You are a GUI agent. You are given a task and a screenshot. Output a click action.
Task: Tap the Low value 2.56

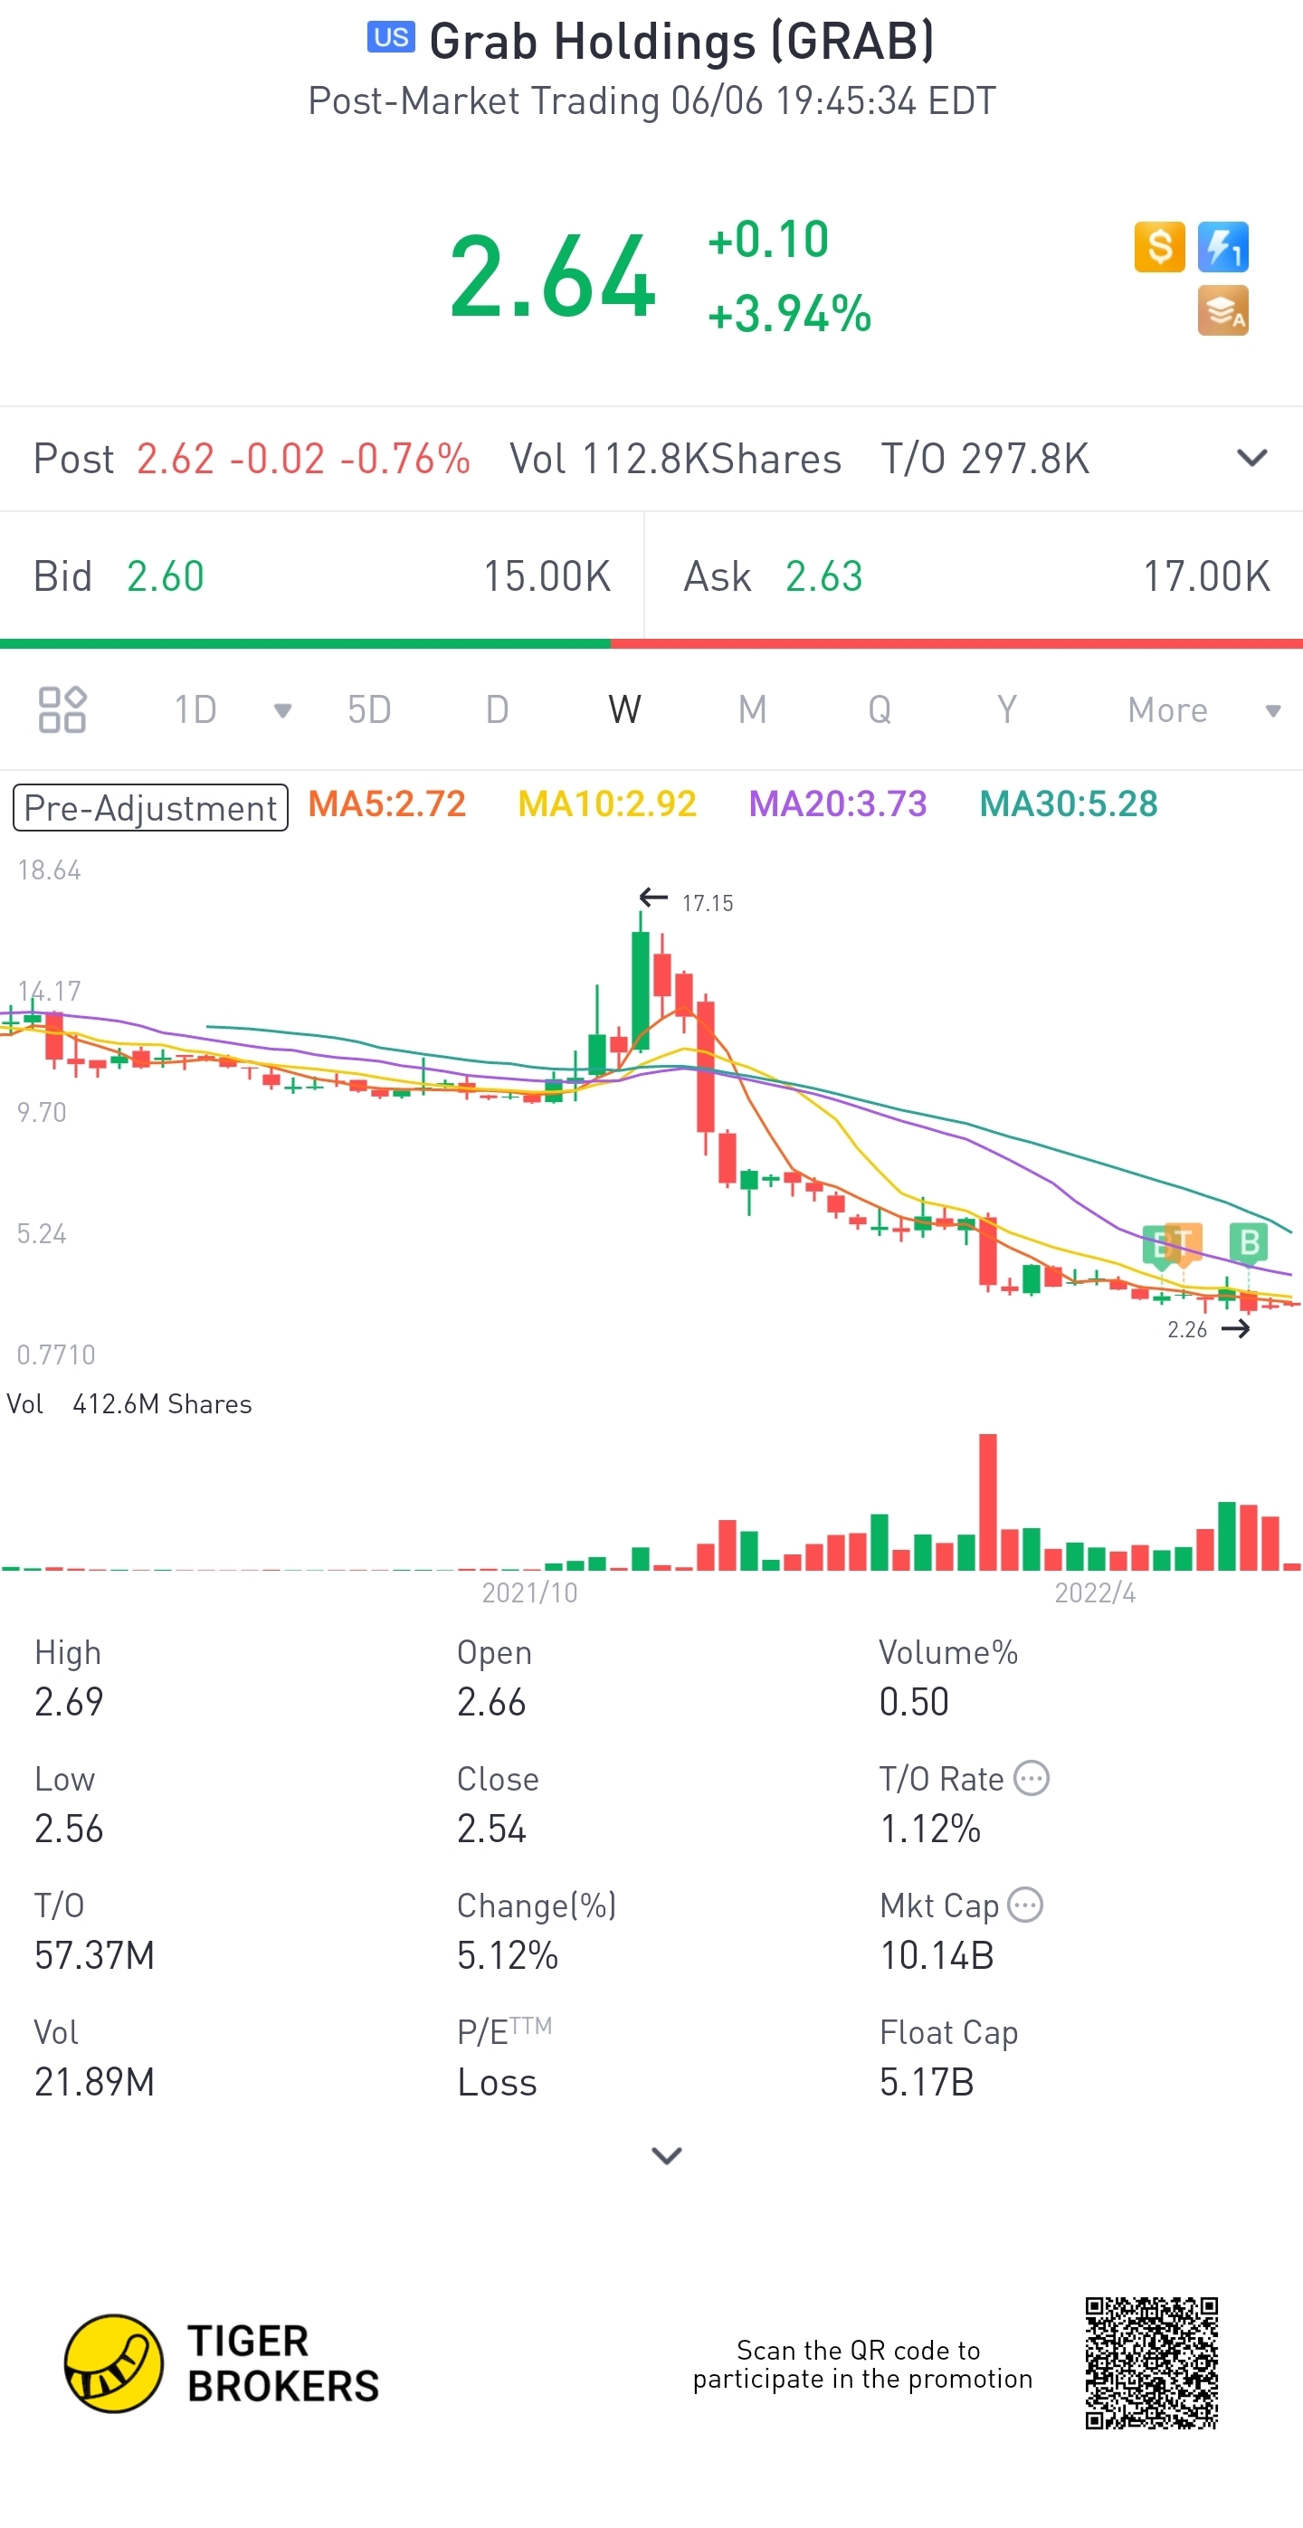[x=69, y=1829]
